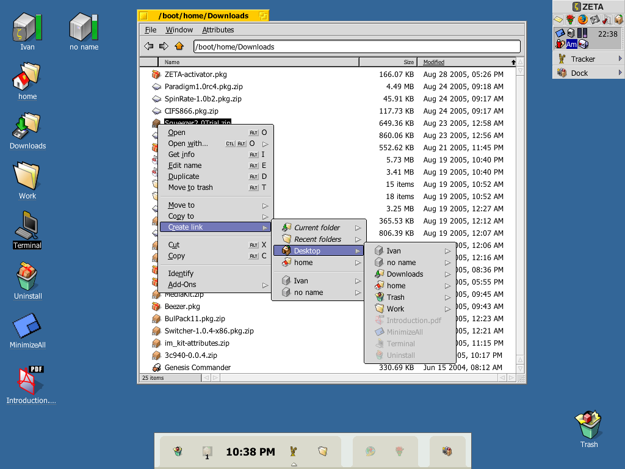
Task: Select the SpinRate-1.0b2.pkg.zip file
Action: (203, 99)
